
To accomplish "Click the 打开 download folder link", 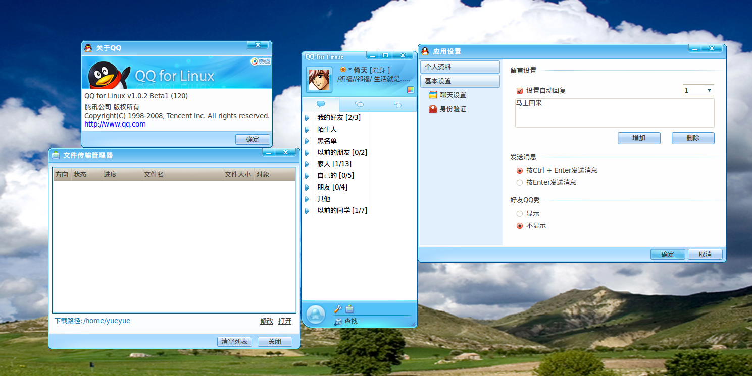I will [x=285, y=321].
